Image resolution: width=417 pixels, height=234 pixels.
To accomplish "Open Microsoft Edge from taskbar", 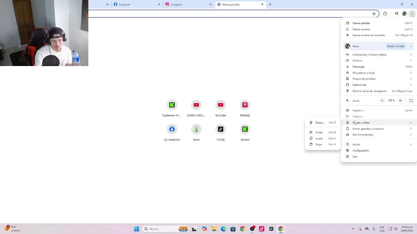I will (223, 229).
